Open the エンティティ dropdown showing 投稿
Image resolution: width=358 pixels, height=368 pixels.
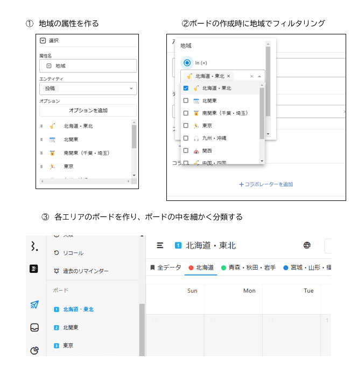[88, 89]
